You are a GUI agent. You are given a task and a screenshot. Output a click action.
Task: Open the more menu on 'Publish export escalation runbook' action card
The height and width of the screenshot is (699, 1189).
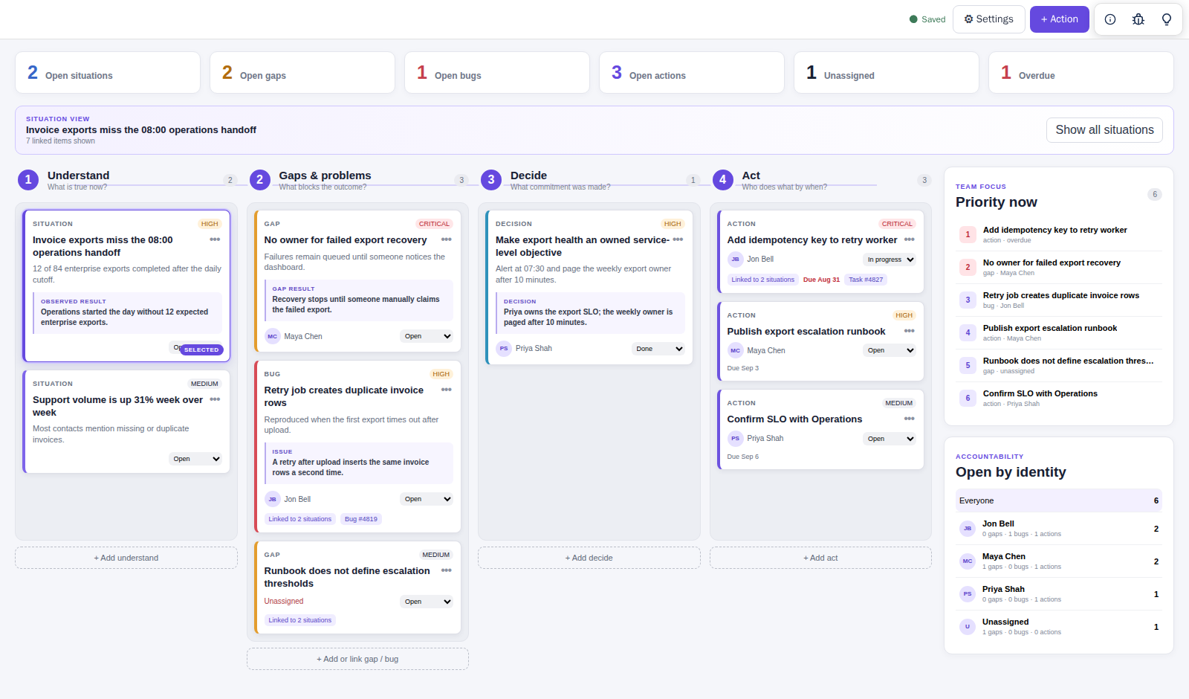pos(910,331)
